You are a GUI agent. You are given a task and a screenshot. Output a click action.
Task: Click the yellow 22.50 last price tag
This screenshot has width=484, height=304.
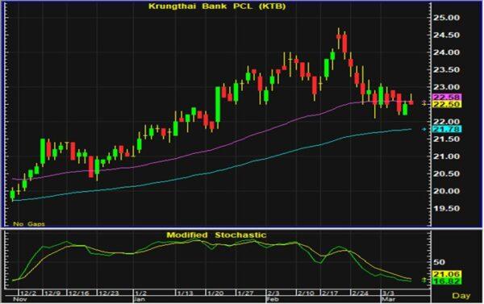447,105
